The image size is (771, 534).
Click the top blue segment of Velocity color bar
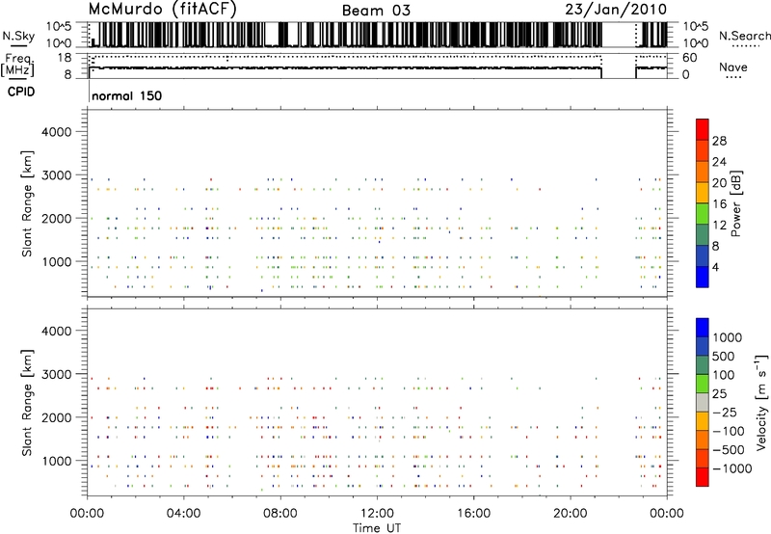(703, 328)
